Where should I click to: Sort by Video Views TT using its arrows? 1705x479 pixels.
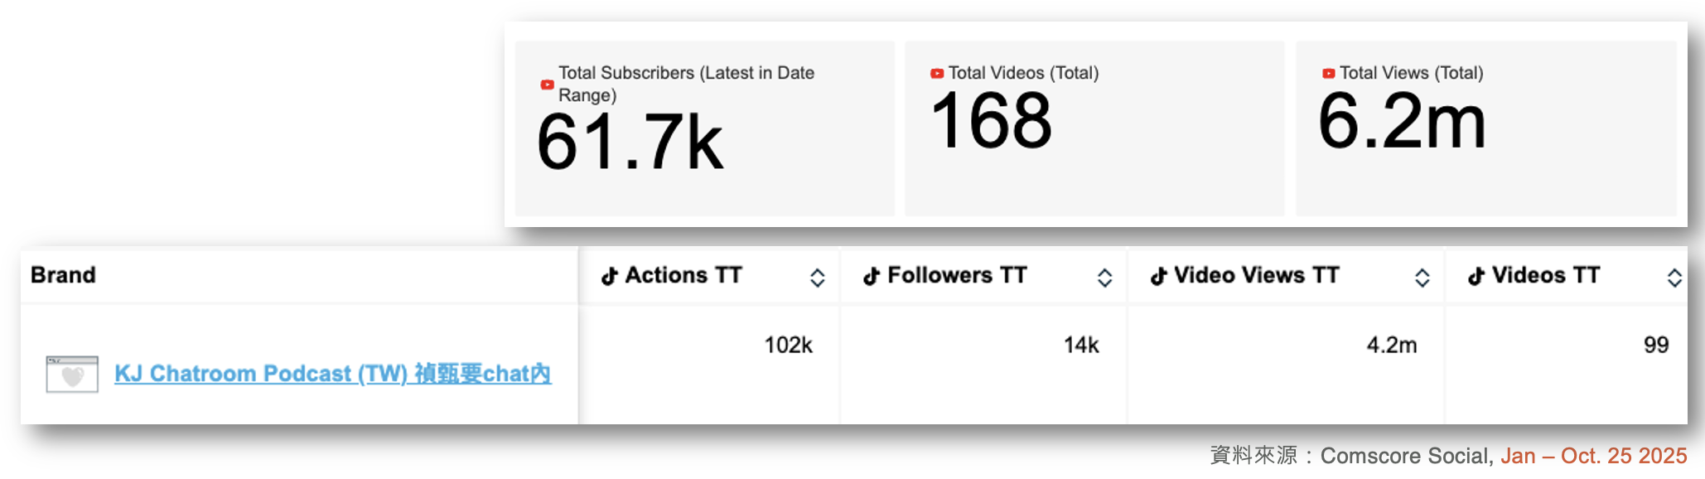pyautogui.click(x=1422, y=278)
